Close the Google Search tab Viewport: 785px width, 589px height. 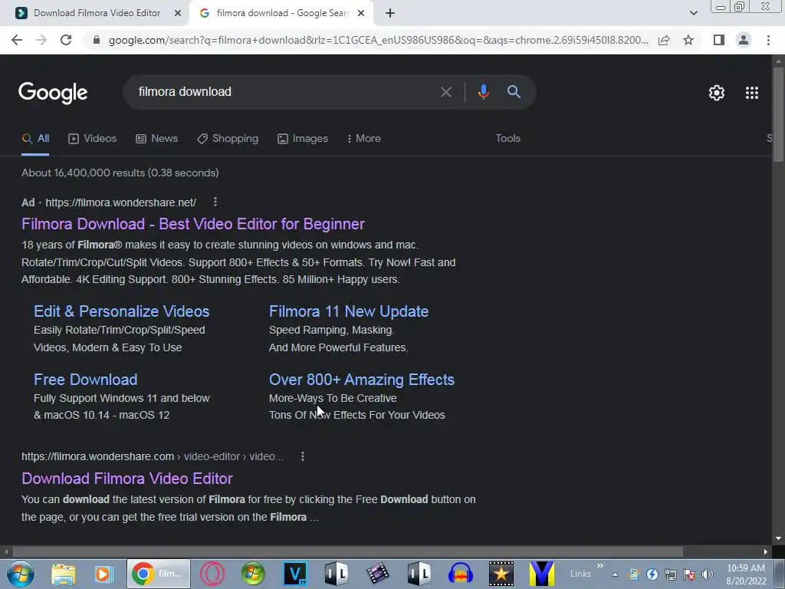point(361,13)
